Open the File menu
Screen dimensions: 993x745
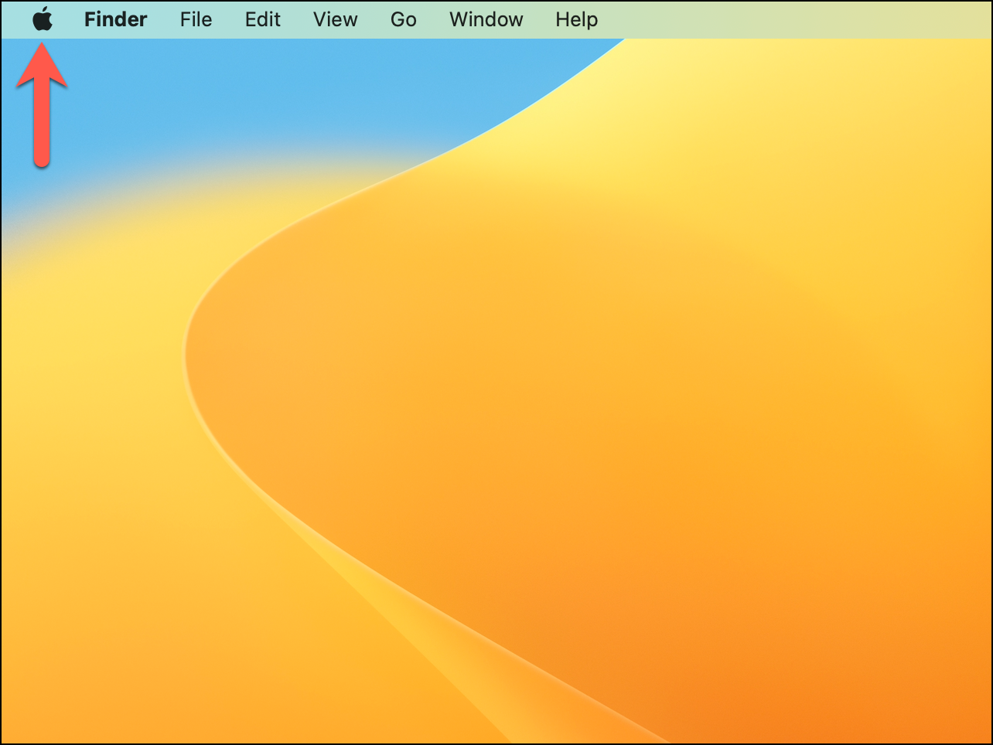196,19
